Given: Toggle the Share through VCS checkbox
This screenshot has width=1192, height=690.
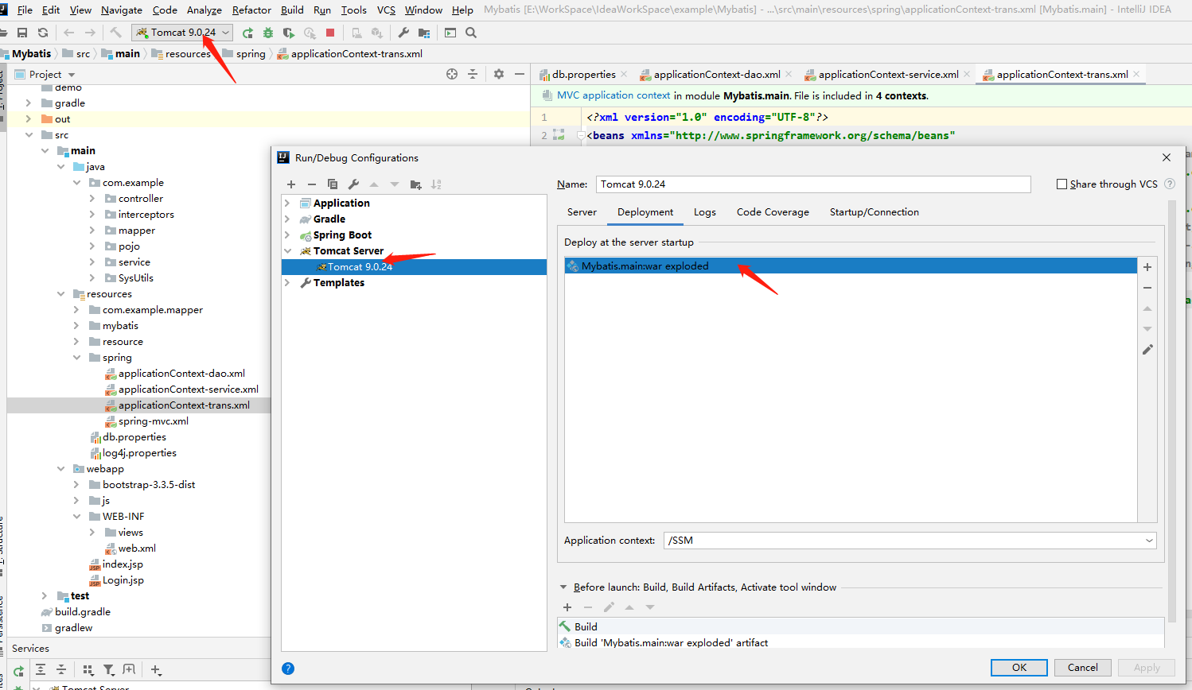Looking at the screenshot, I should [1062, 184].
